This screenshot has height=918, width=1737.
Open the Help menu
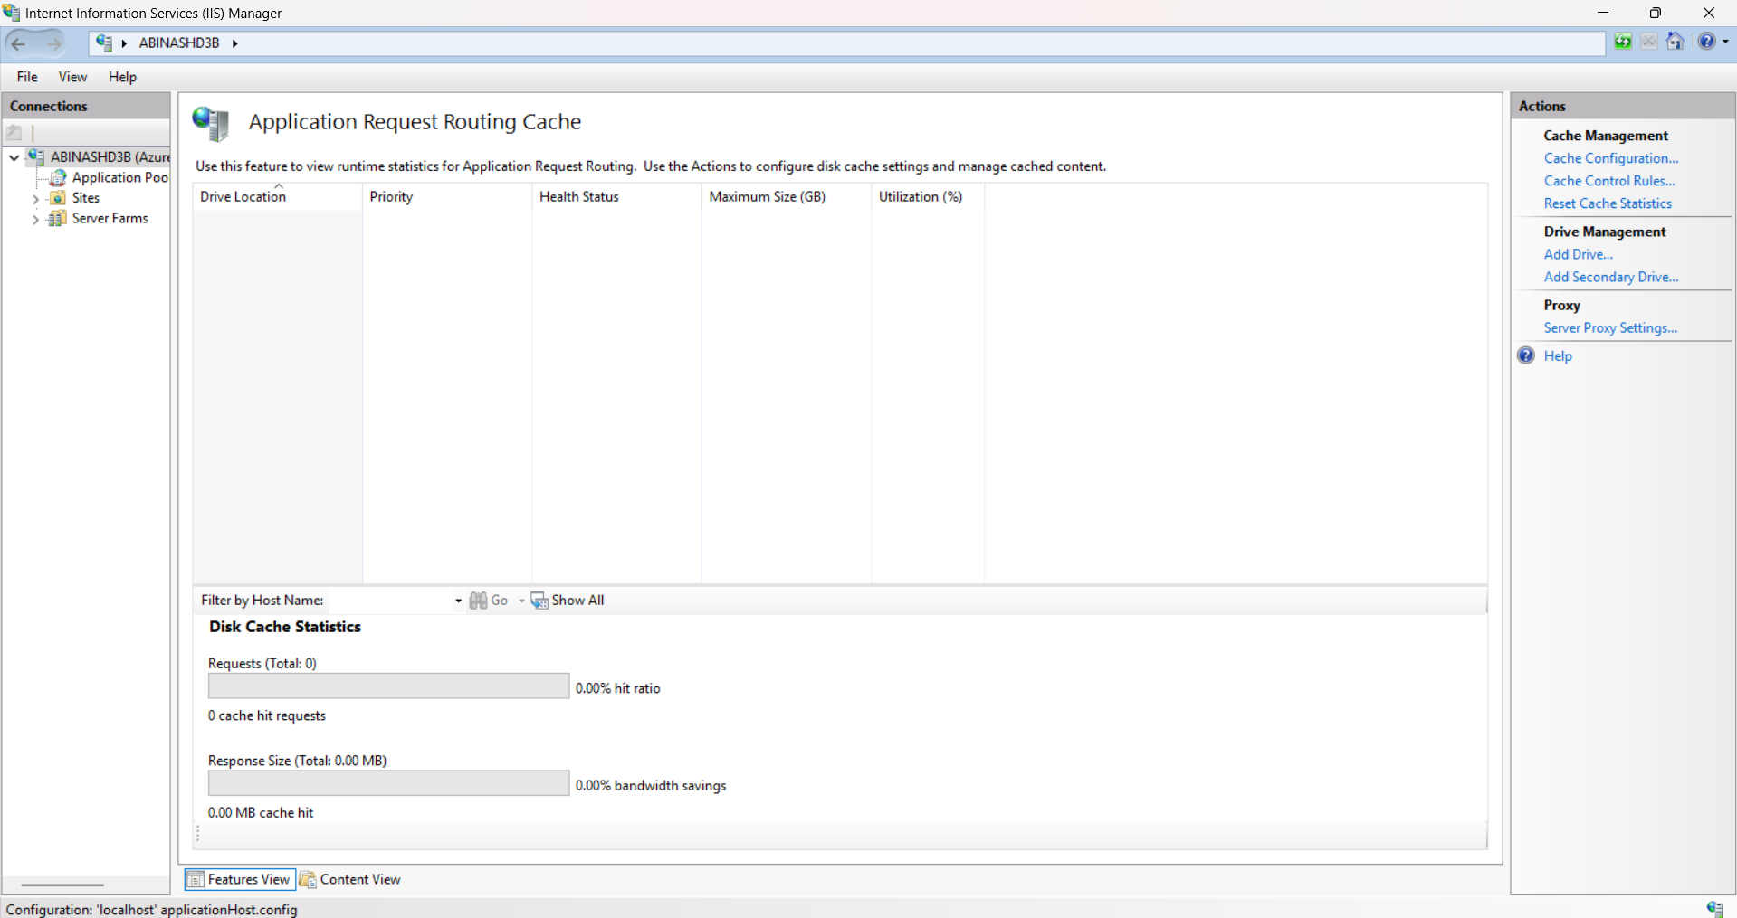pyautogui.click(x=122, y=77)
